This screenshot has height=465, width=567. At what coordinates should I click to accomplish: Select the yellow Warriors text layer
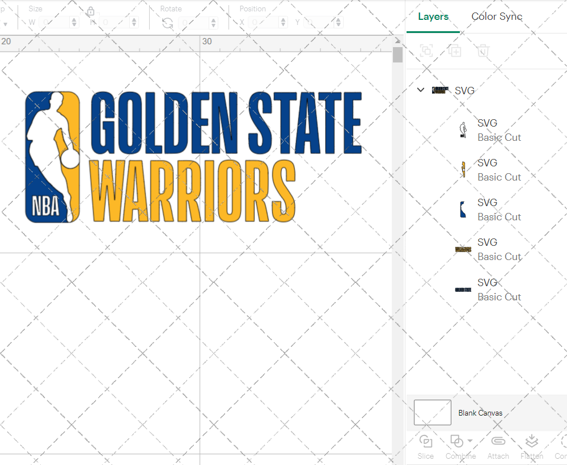click(x=463, y=249)
